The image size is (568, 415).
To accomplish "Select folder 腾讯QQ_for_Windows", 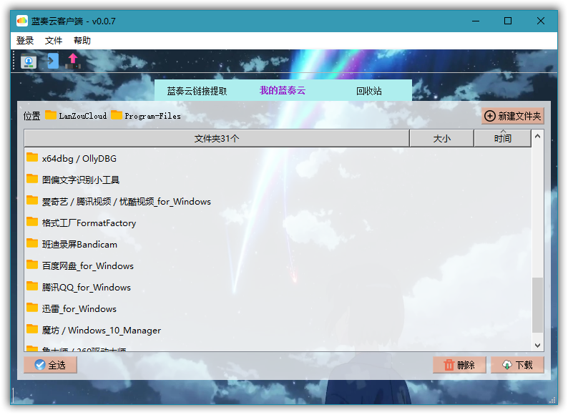I will [x=278, y=287].
